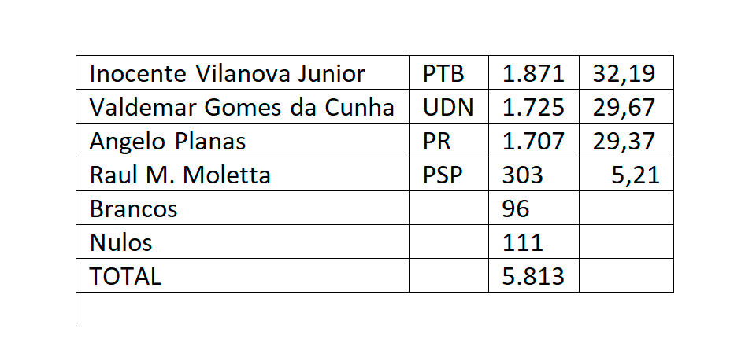The height and width of the screenshot is (354, 756).
Task: Select the UDN party cell
Action: coord(448,106)
